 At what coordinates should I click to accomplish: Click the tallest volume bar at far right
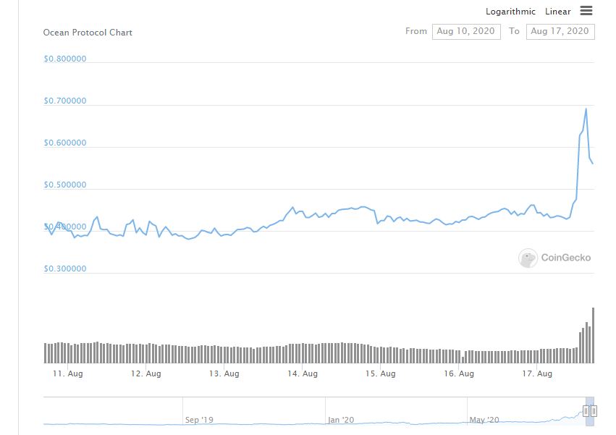593,335
